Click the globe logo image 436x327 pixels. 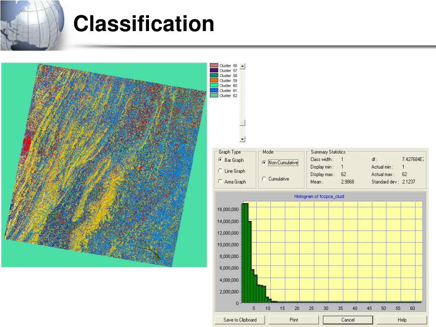tap(32, 25)
